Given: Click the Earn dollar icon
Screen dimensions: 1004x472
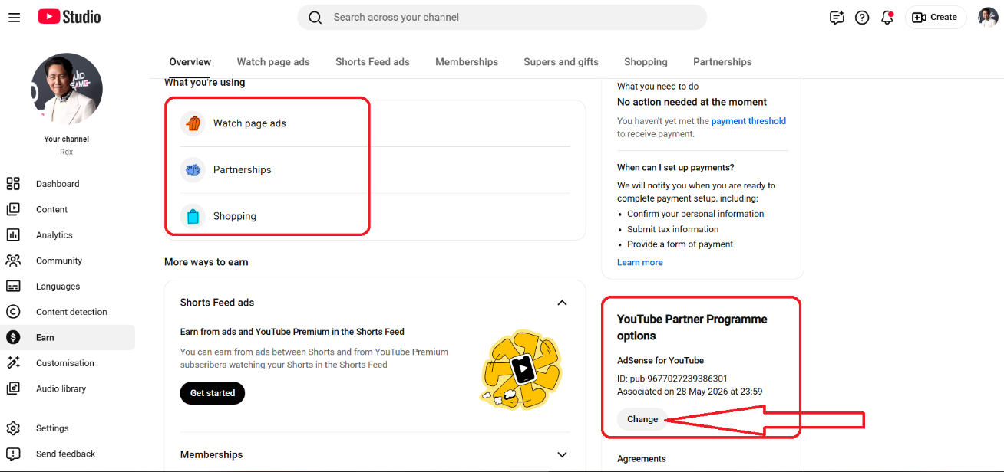Looking at the screenshot, I should point(13,337).
